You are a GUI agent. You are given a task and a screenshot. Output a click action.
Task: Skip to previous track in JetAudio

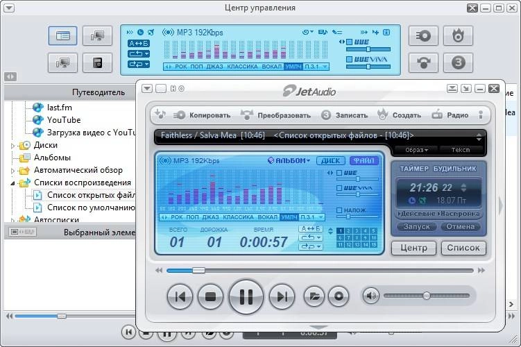[180, 296]
